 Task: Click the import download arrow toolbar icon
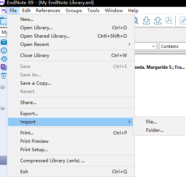pyautogui.click(x=146, y=21)
